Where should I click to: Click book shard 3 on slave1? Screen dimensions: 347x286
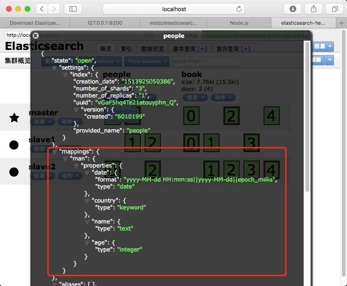click(251, 143)
